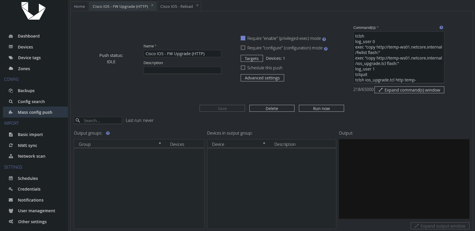Click the greyed-out Save button
This screenshot has height=231, width=475.
(222, 108)
